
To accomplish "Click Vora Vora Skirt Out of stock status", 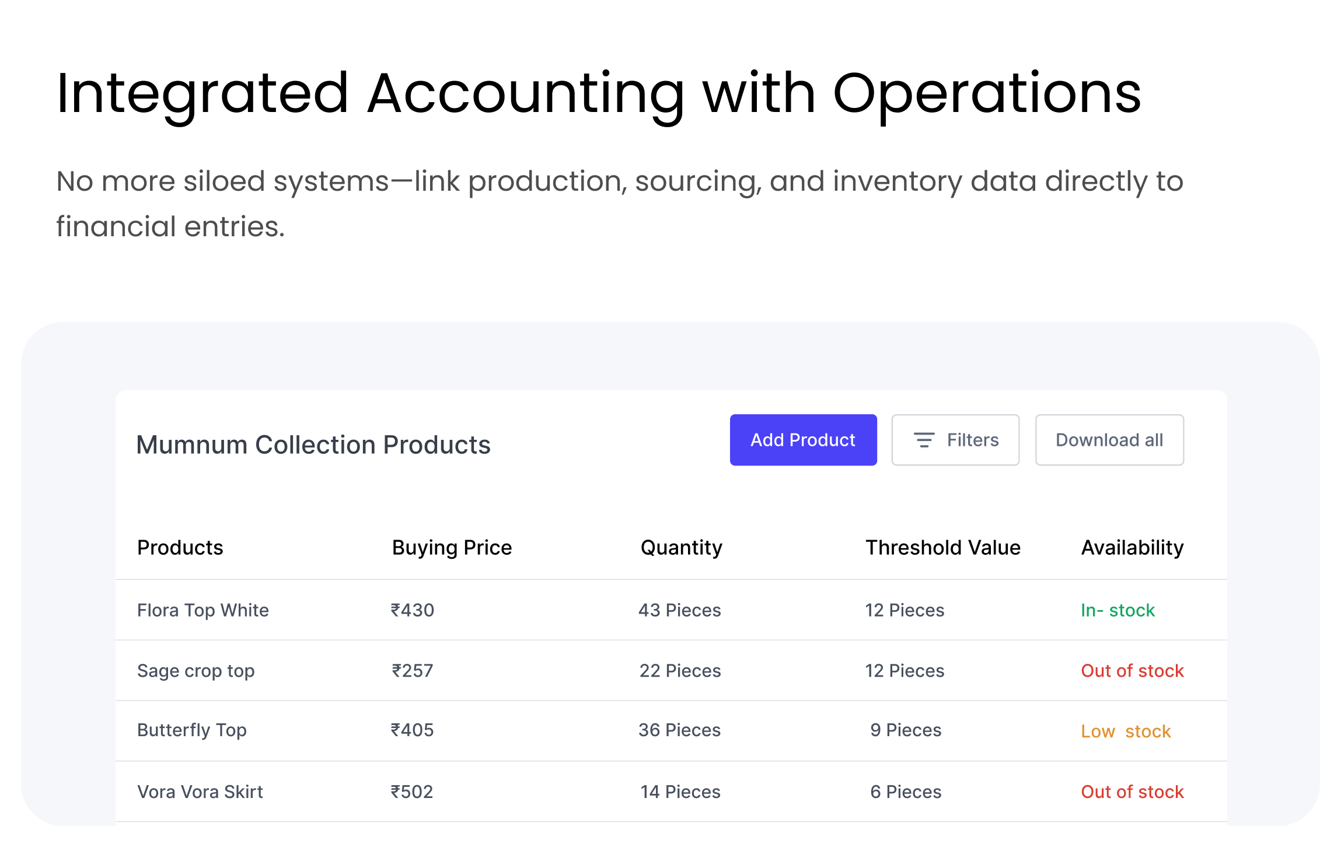I will [1132, 792].
